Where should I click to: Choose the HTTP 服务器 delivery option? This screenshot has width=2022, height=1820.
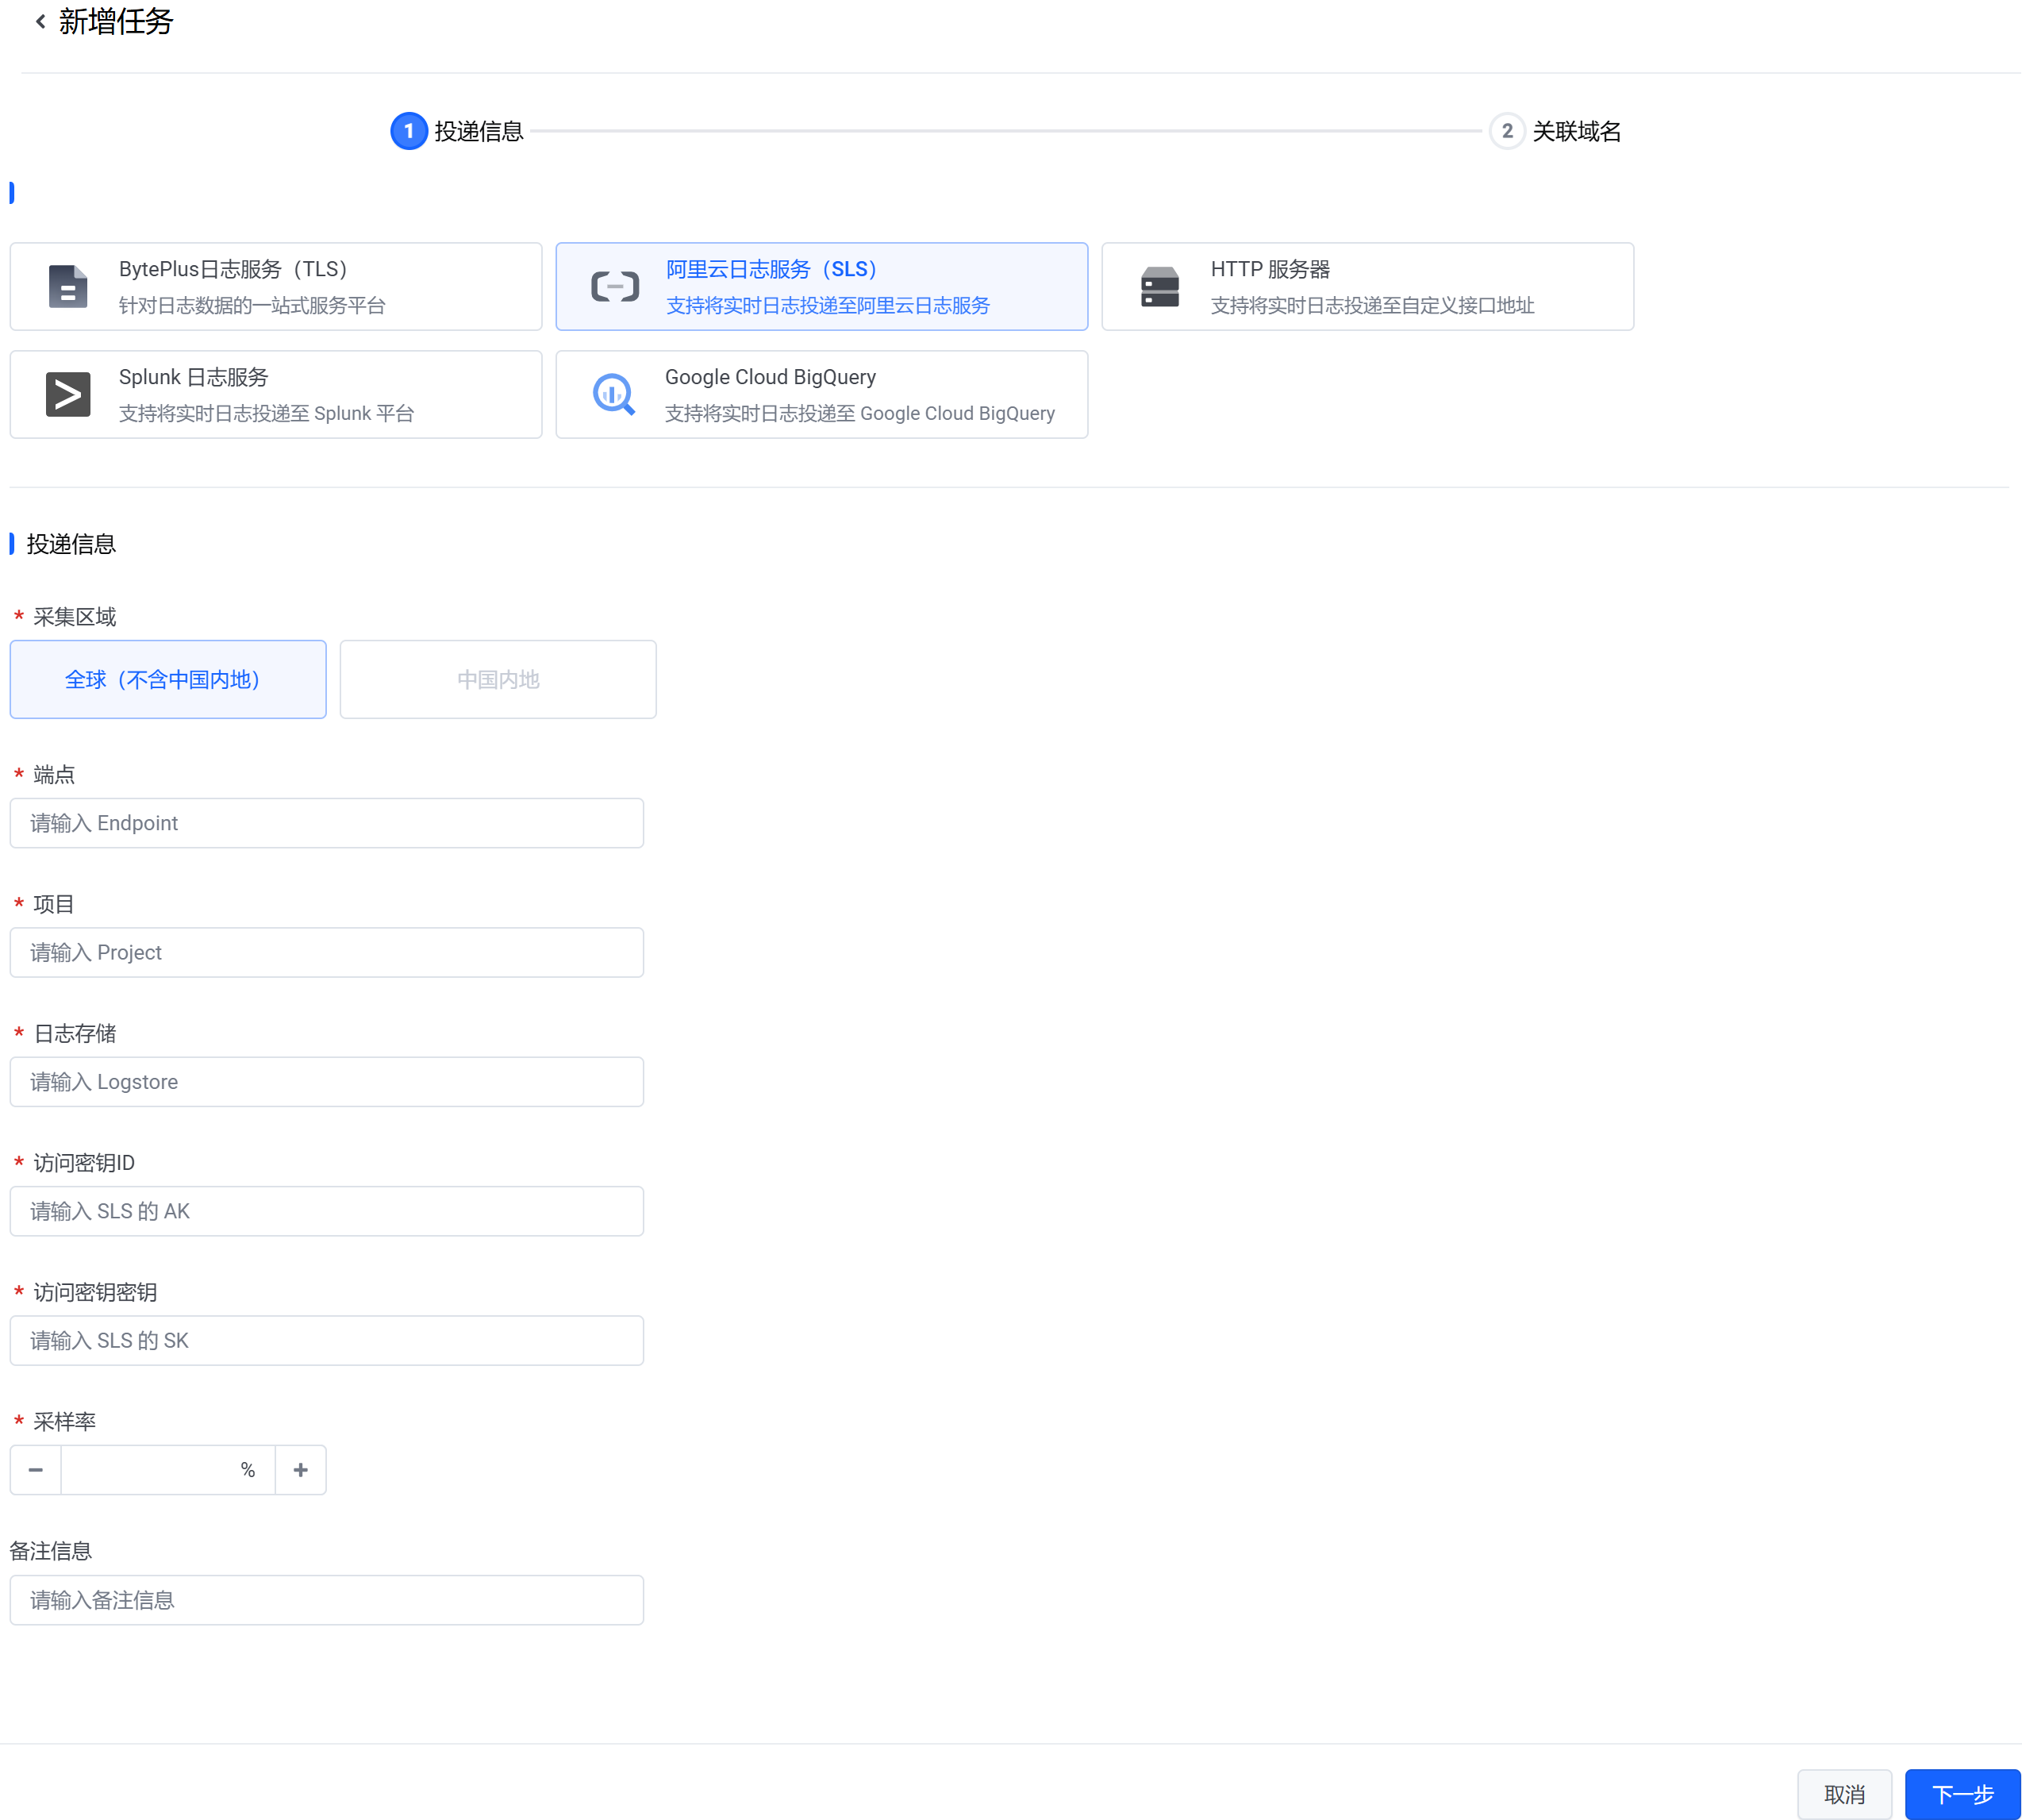[1367, 287]
